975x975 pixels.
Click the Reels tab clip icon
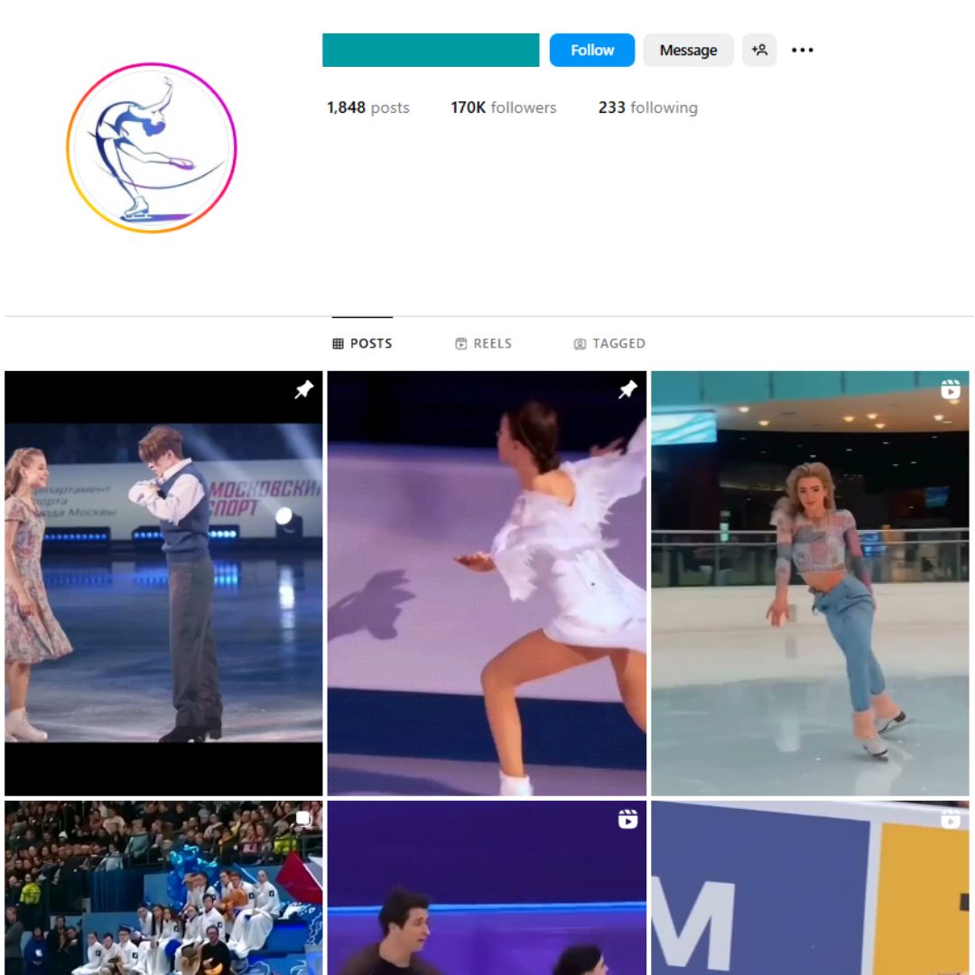click(460, 344)
